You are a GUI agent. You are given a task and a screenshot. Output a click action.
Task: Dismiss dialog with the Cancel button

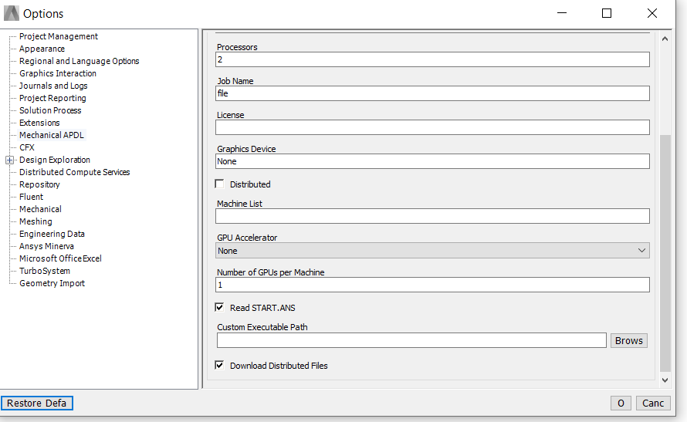[653, 403]
